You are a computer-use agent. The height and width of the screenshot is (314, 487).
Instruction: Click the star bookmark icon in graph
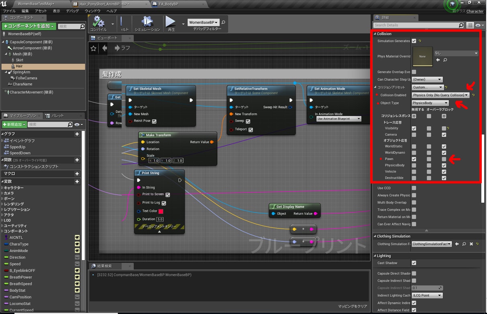tap(94, 48)
